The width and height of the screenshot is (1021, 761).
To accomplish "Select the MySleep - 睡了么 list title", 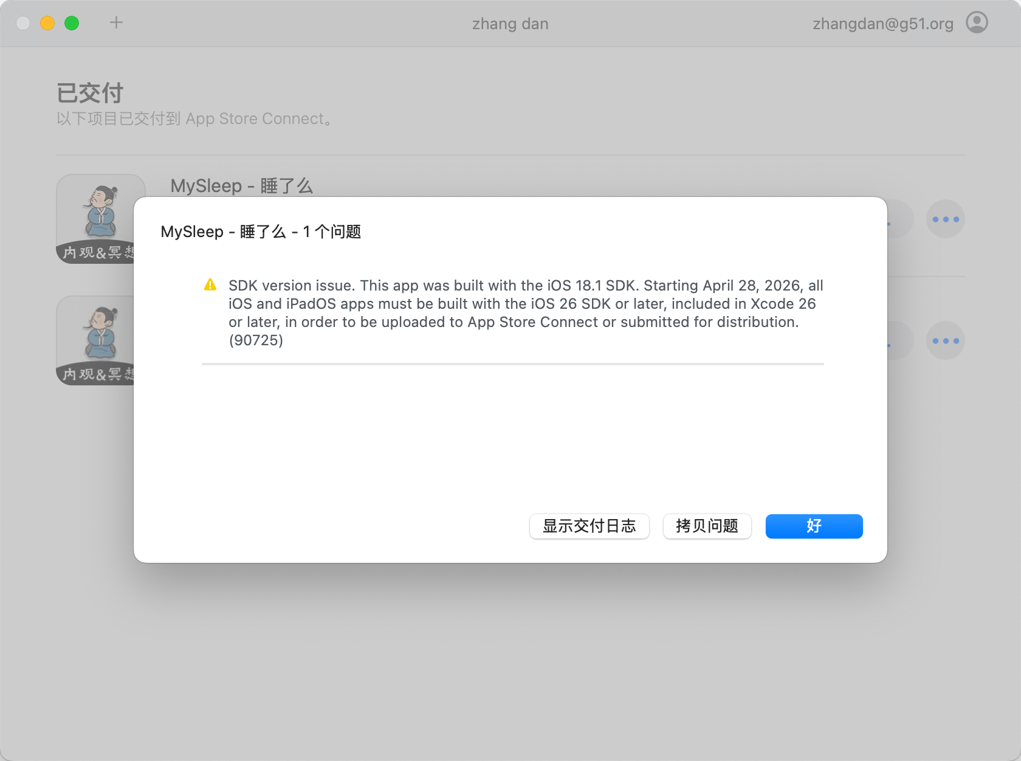I will point(241,186).
